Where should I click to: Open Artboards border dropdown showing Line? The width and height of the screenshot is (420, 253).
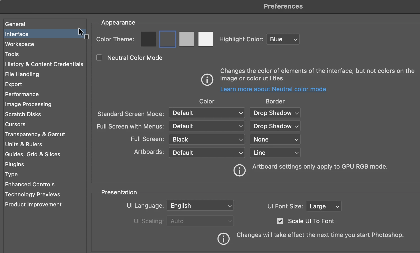click(x=275, y=153)
